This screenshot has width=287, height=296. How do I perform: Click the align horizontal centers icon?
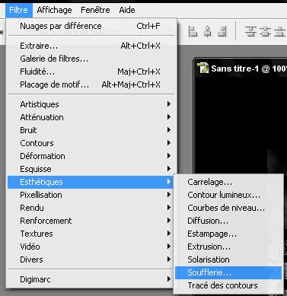point(208,32)
